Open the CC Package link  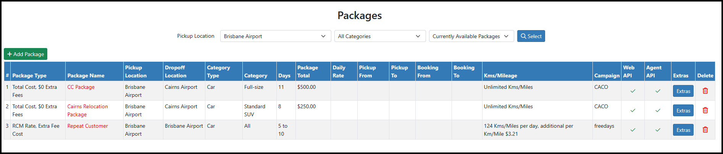pos(81,87)
